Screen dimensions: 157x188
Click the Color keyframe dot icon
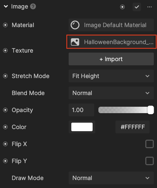point(5,127)
